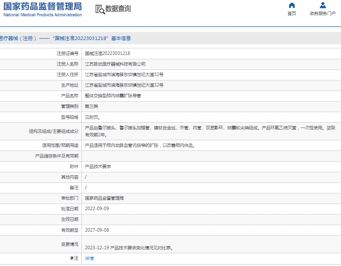Click the 结构及组成/主要组成成分 row label

point(54,131)
